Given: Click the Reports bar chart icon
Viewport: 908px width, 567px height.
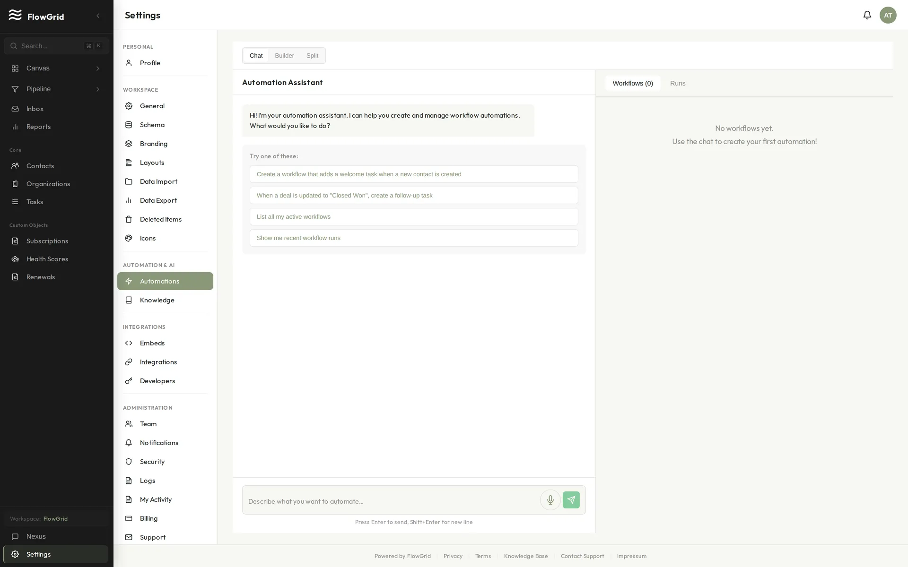Looking at the screenshot, I should point(15,127).
